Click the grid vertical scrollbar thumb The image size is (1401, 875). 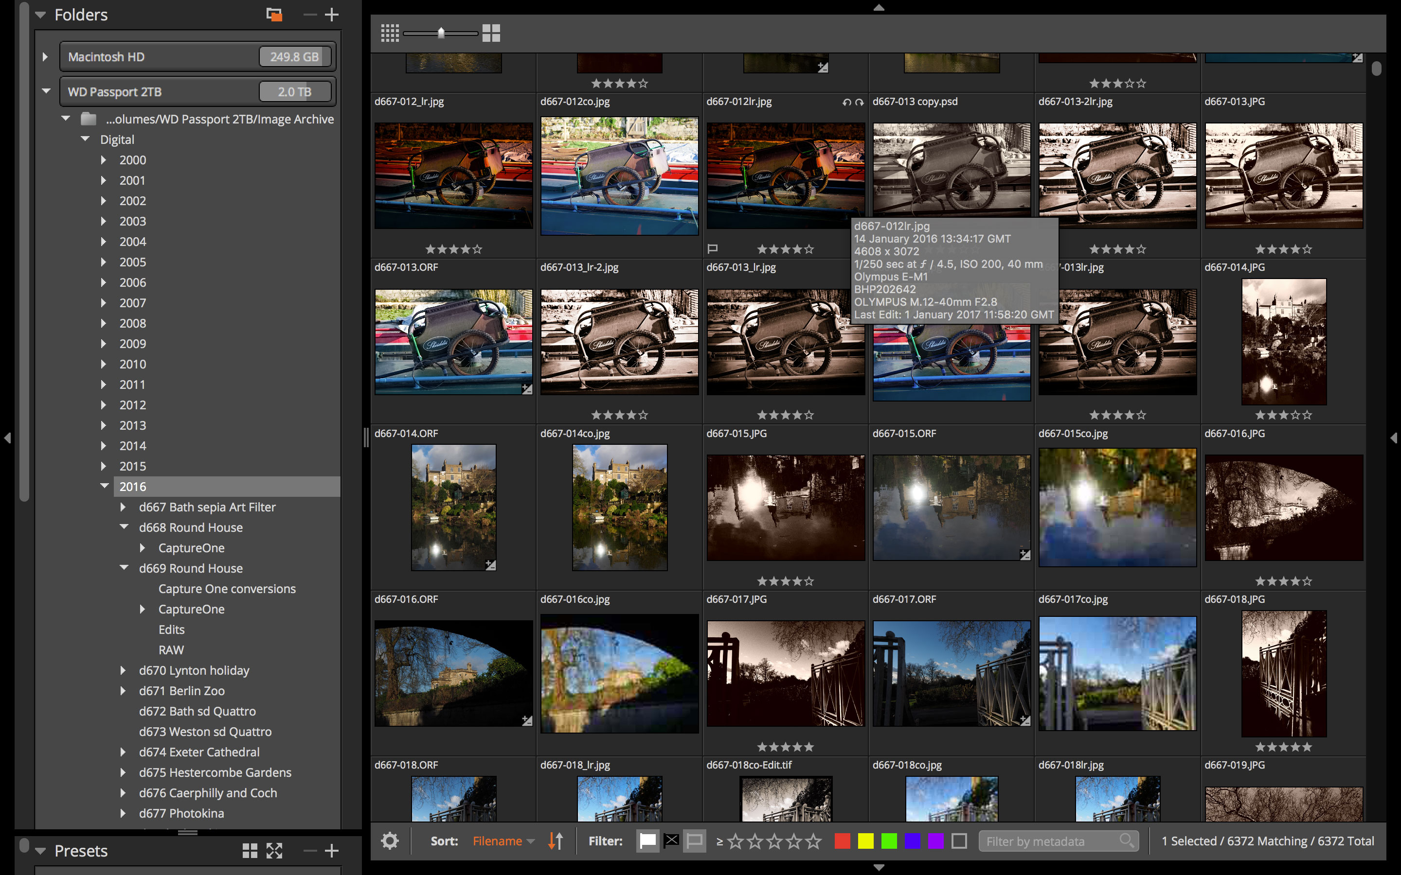[1376, 68]
